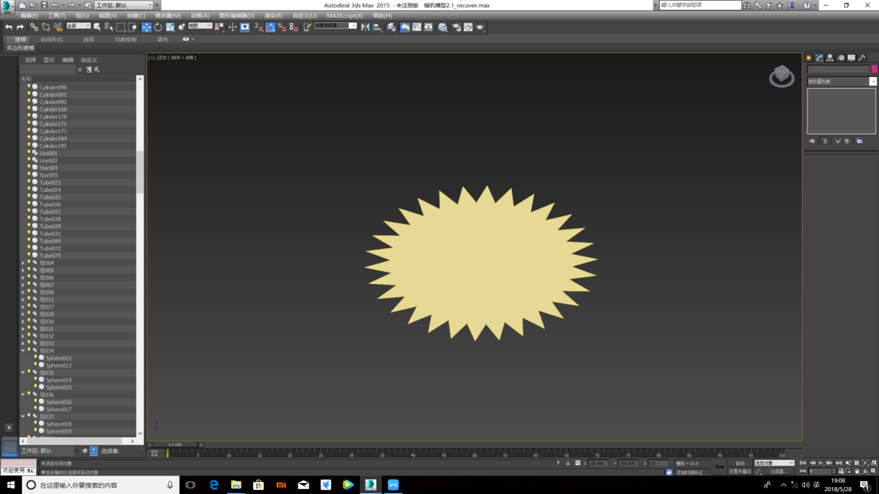Collapse the 组034 group node
879x494 pixels.
click(x=23, y=351)
